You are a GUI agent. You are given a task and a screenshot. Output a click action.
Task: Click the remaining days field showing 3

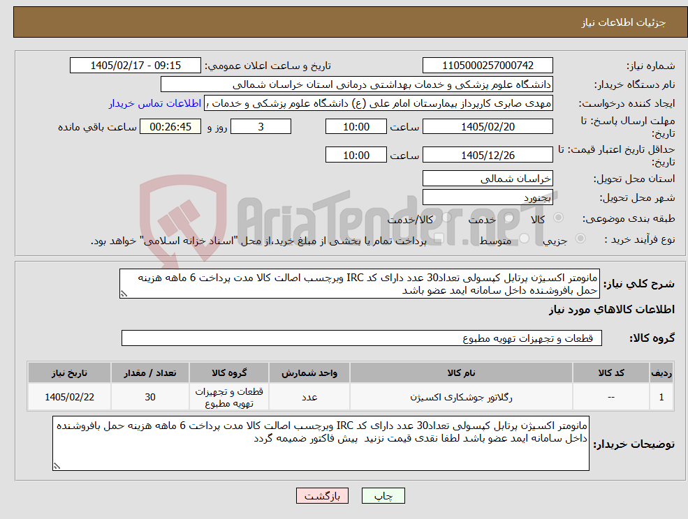(261, 127)
